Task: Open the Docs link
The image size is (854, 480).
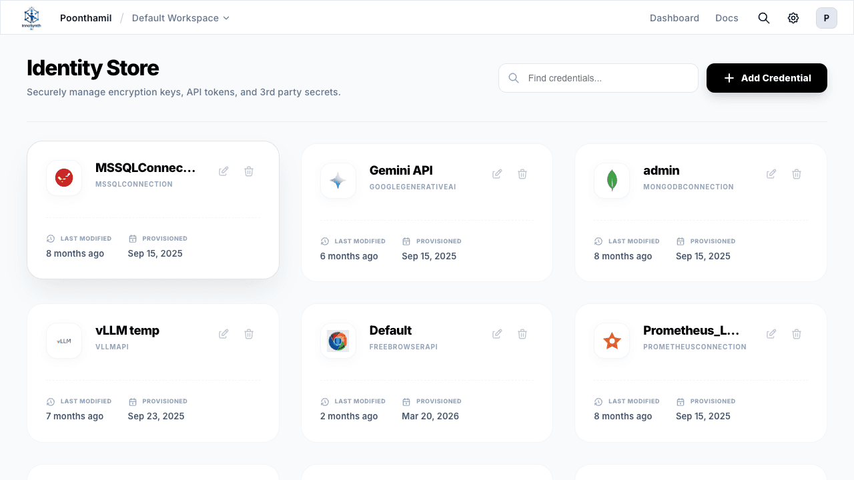Action: [727, 18]
